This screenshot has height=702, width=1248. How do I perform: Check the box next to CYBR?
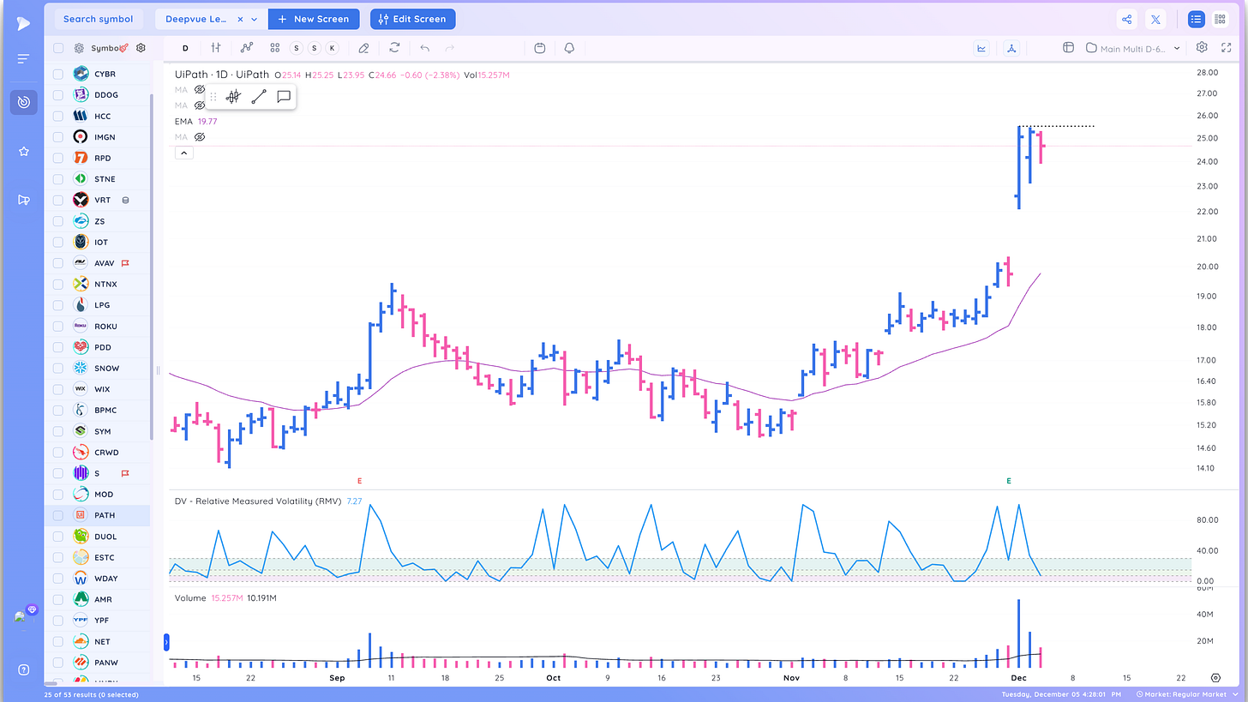coord(58,74)
